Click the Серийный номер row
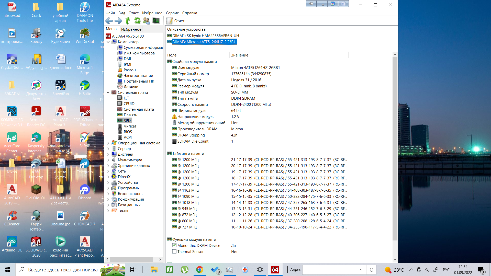This screenshot has width=491, height=276. pyautogui.click(x=257, y=74)
